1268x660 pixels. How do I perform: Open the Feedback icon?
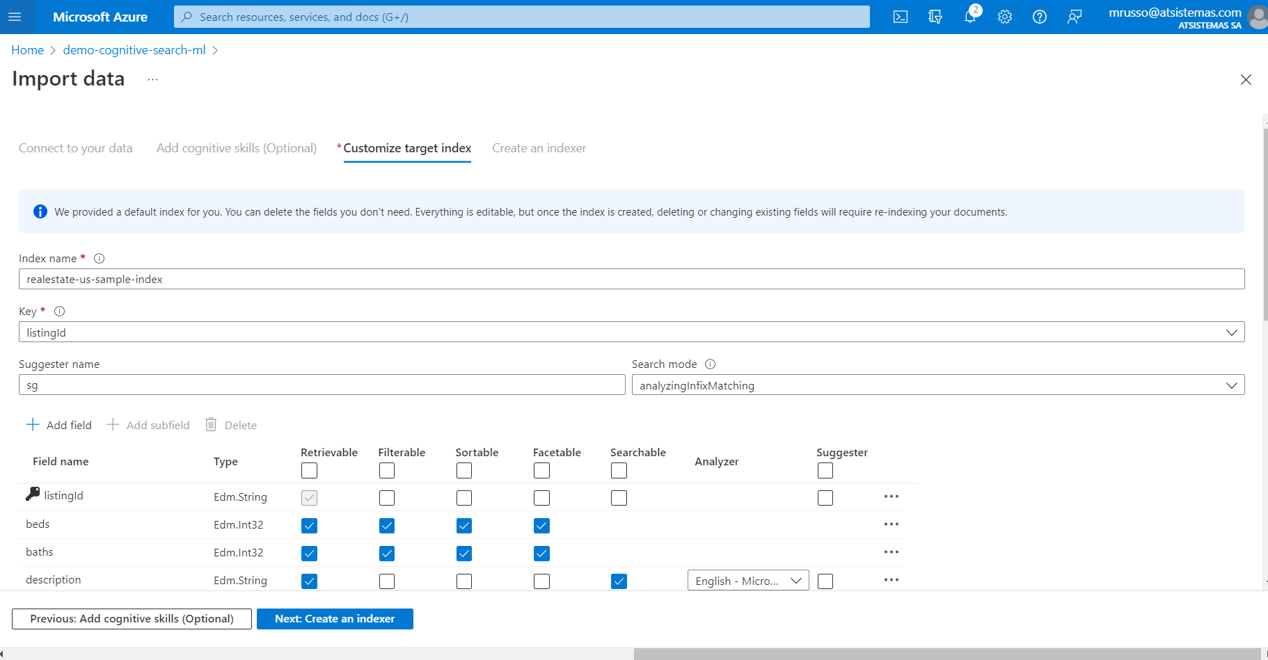tap(1075, 17)
